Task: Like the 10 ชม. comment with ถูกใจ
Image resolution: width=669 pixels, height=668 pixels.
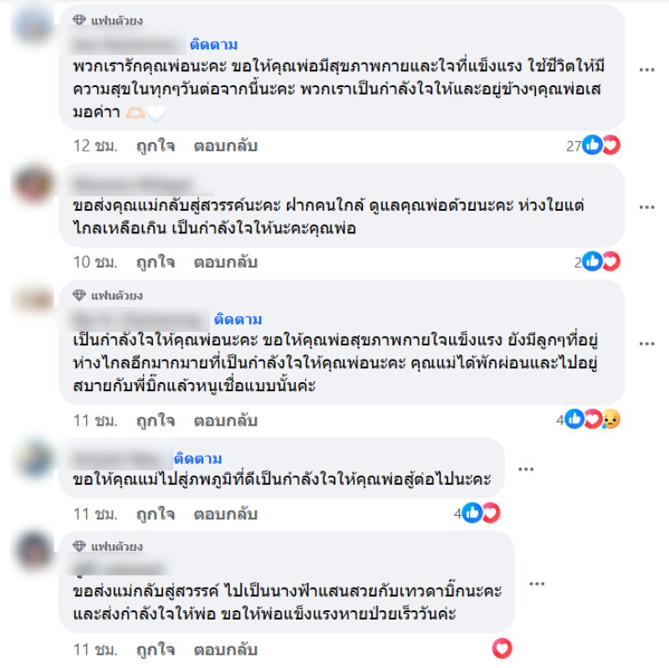Action: coord(156,262)
